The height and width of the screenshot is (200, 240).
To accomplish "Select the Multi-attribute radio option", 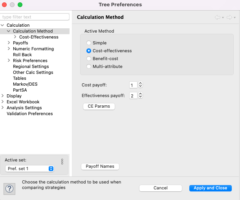I will coord(89,66).
